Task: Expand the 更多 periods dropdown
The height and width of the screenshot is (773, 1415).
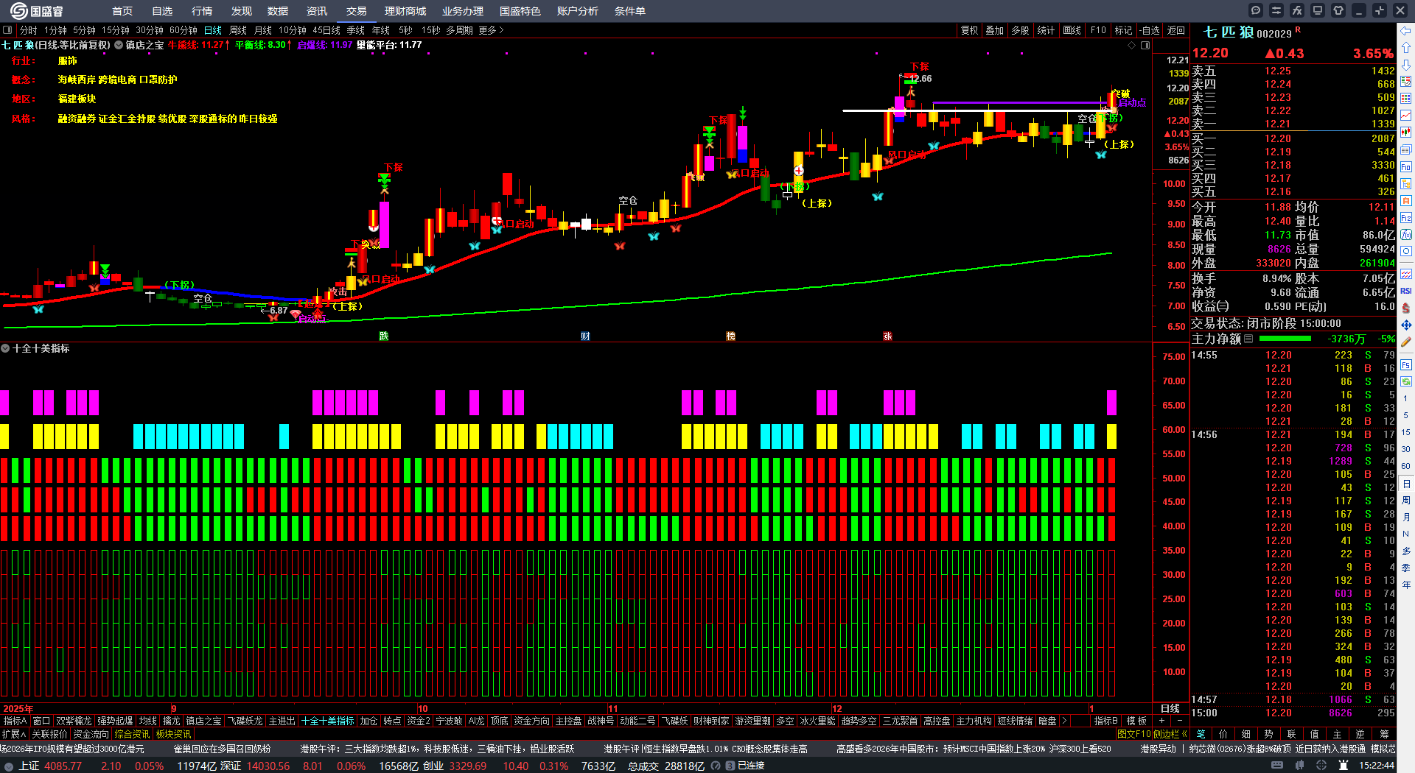Action: pyautogui.click(x=491, y=30)
